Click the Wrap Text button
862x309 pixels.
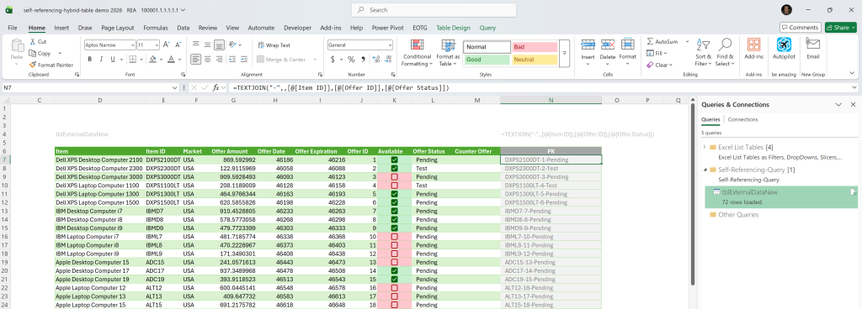click(274, 45)
